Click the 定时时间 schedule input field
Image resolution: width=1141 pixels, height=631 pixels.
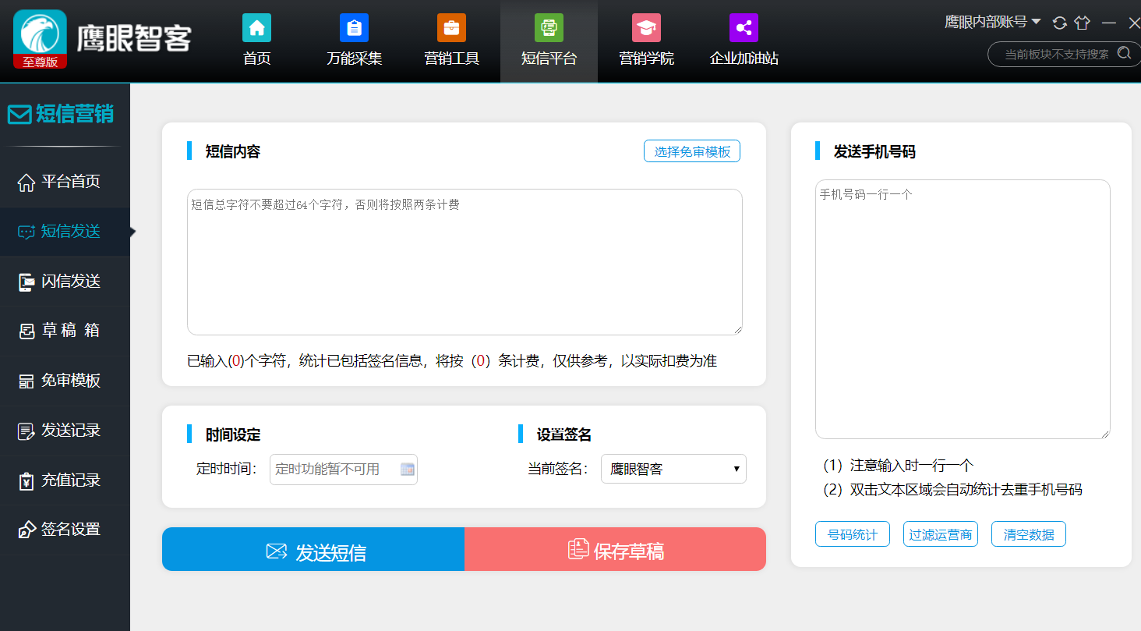(343, 469)
